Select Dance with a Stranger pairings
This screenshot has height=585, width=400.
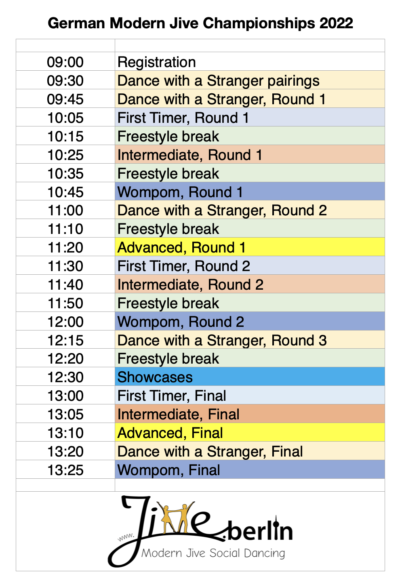(250, 80)
